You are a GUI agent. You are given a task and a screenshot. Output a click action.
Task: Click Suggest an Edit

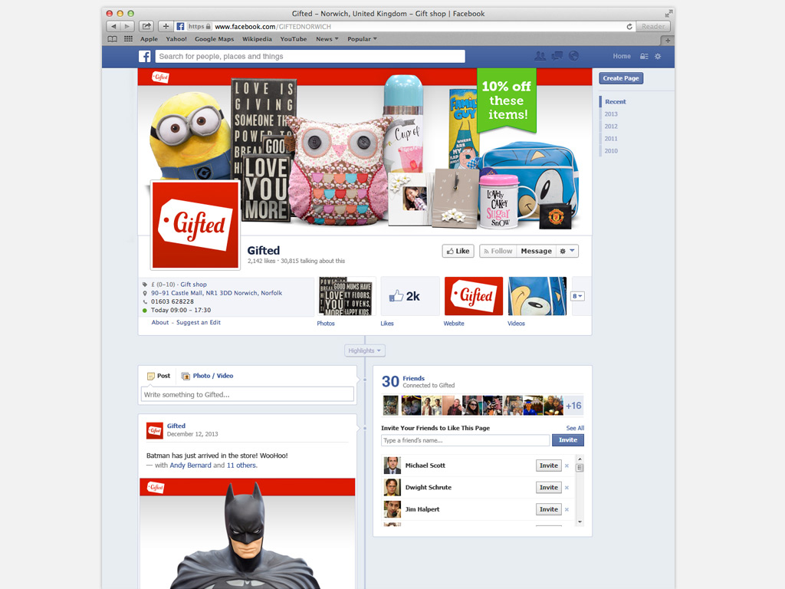(x=199, y=323)
